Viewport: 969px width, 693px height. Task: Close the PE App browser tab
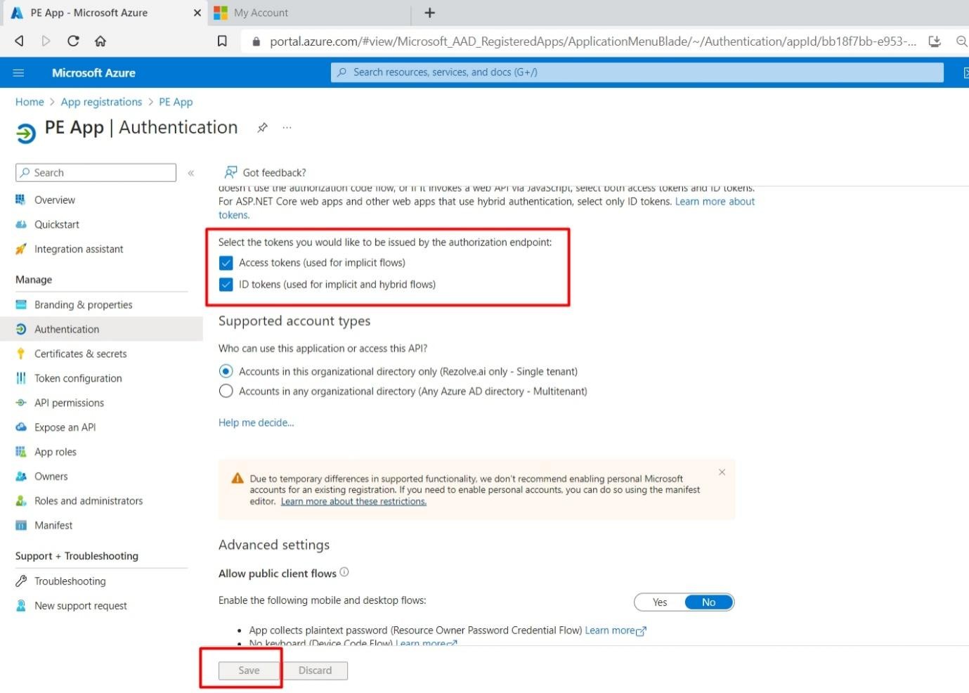[197, 13]
